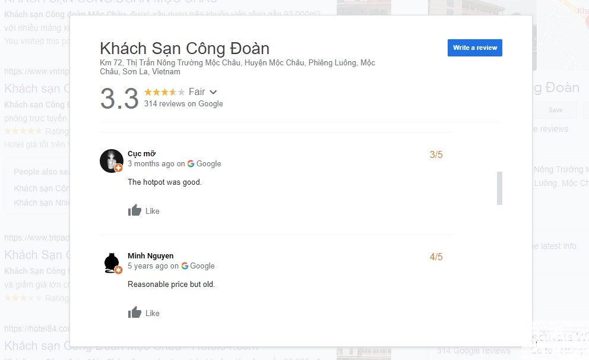Click Google logo in Cục mỡ's review
This screenshot has height=360, width=589.
click(191, 164)
